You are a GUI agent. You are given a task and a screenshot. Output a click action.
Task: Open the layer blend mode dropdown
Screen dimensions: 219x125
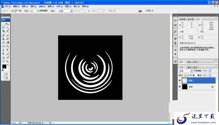click(x=186, y=71)
